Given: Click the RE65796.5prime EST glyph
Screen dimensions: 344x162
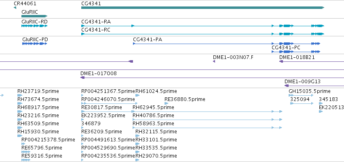Looking at the screenshot, I should [x=26, y=151].
